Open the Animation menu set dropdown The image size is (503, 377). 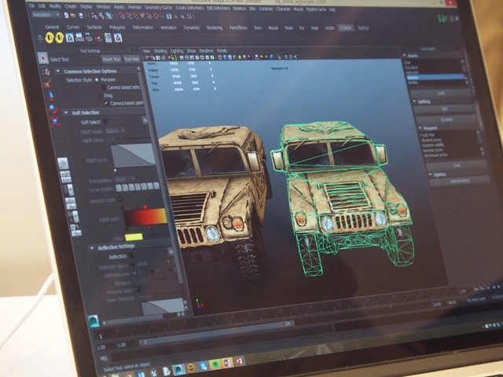click(46, 15)
